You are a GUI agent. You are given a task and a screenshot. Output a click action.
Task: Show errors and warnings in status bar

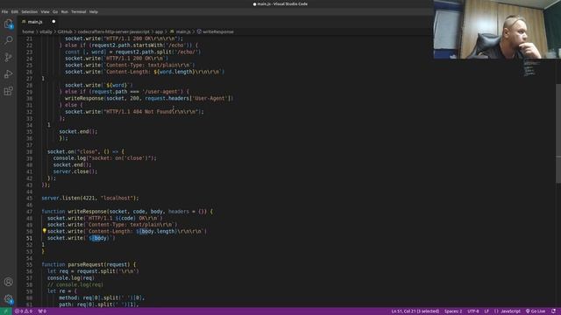point(24,311)
